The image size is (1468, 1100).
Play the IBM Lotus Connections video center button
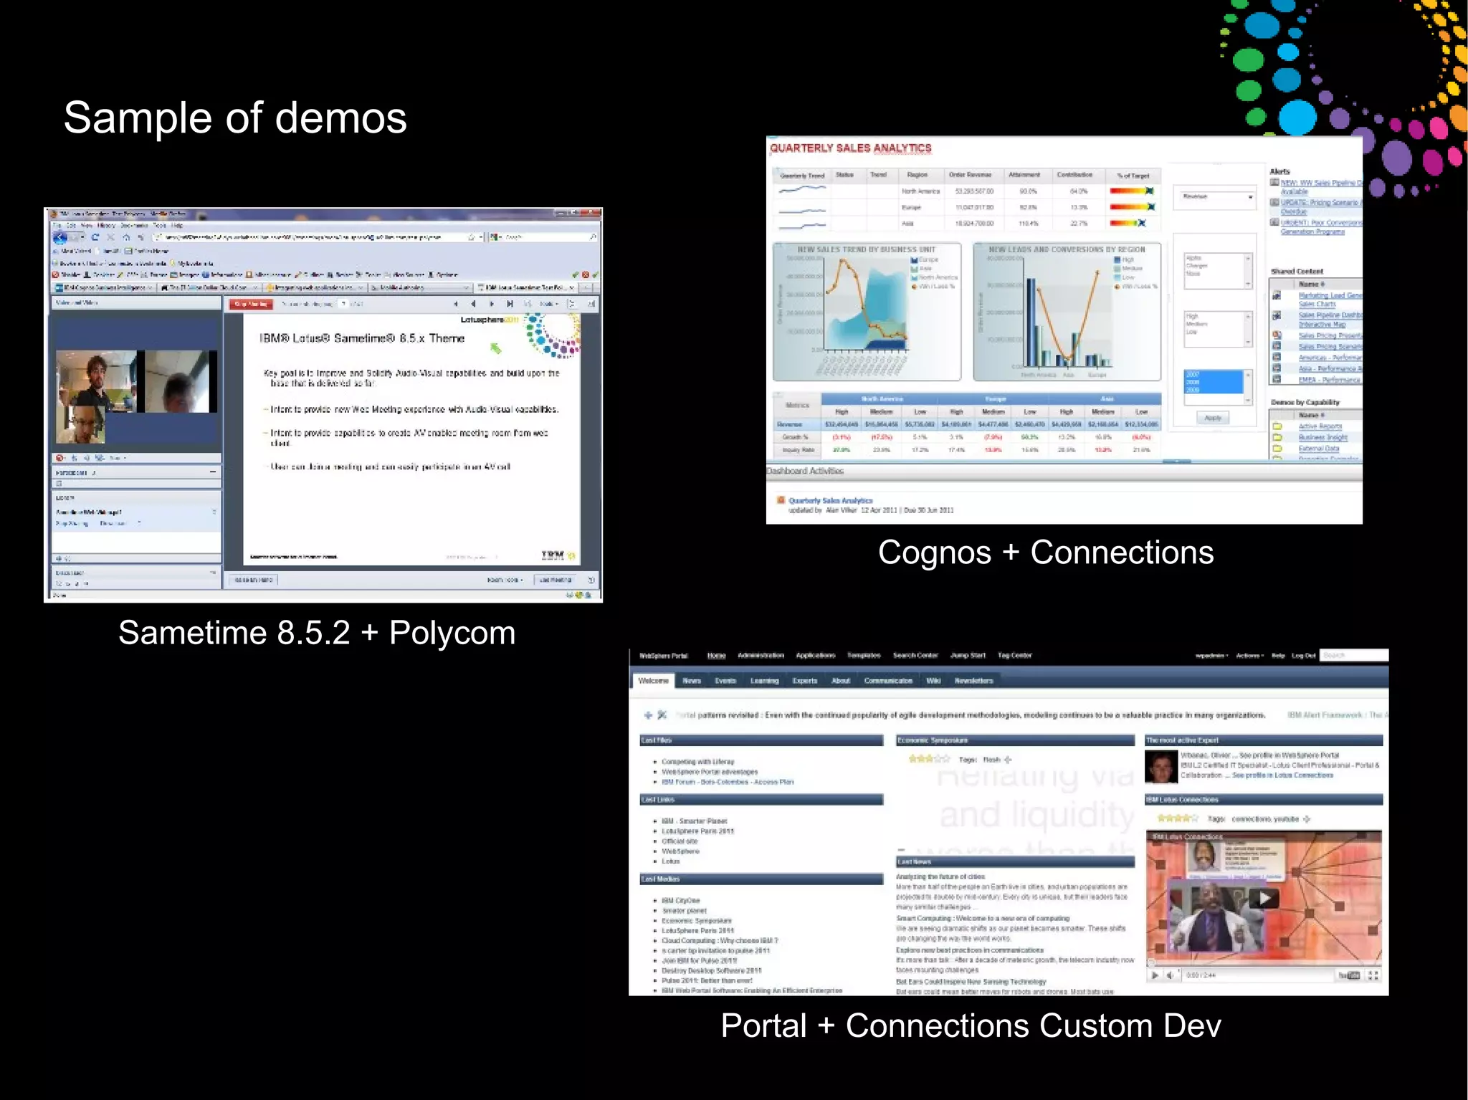1264,899
